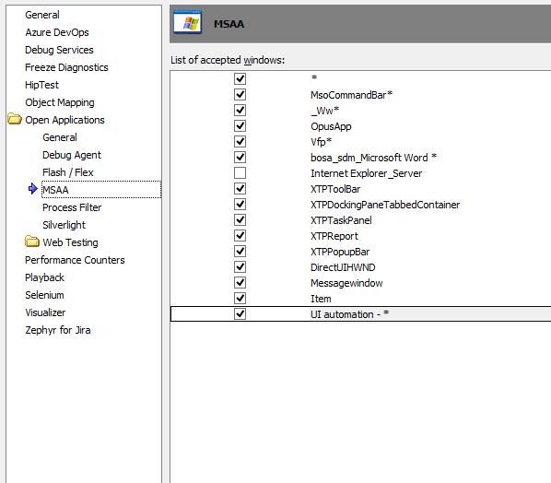This screenshot has height=483, width=551.
Task: Click the MsoCommandBar* list entry text
Action: (351, 95)
